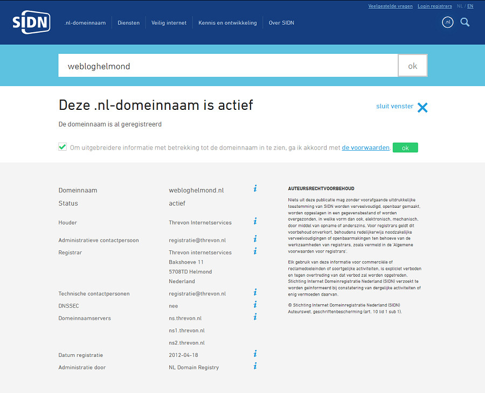Switch language to EN
Screen dimensions: 485x393
point(470,6)
